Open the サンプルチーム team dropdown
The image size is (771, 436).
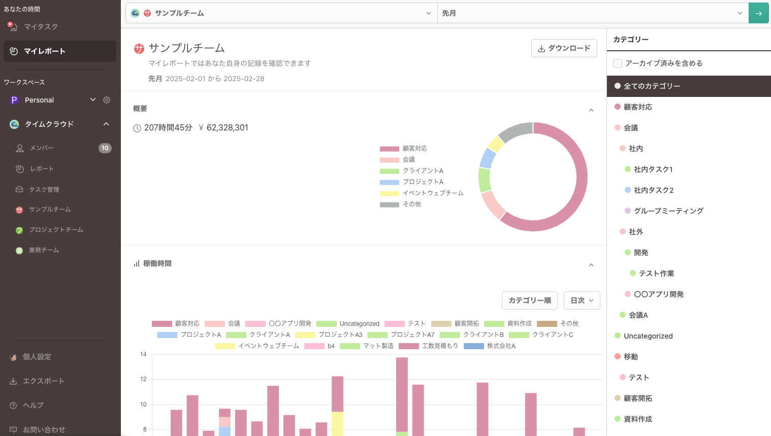coord(281,13)
